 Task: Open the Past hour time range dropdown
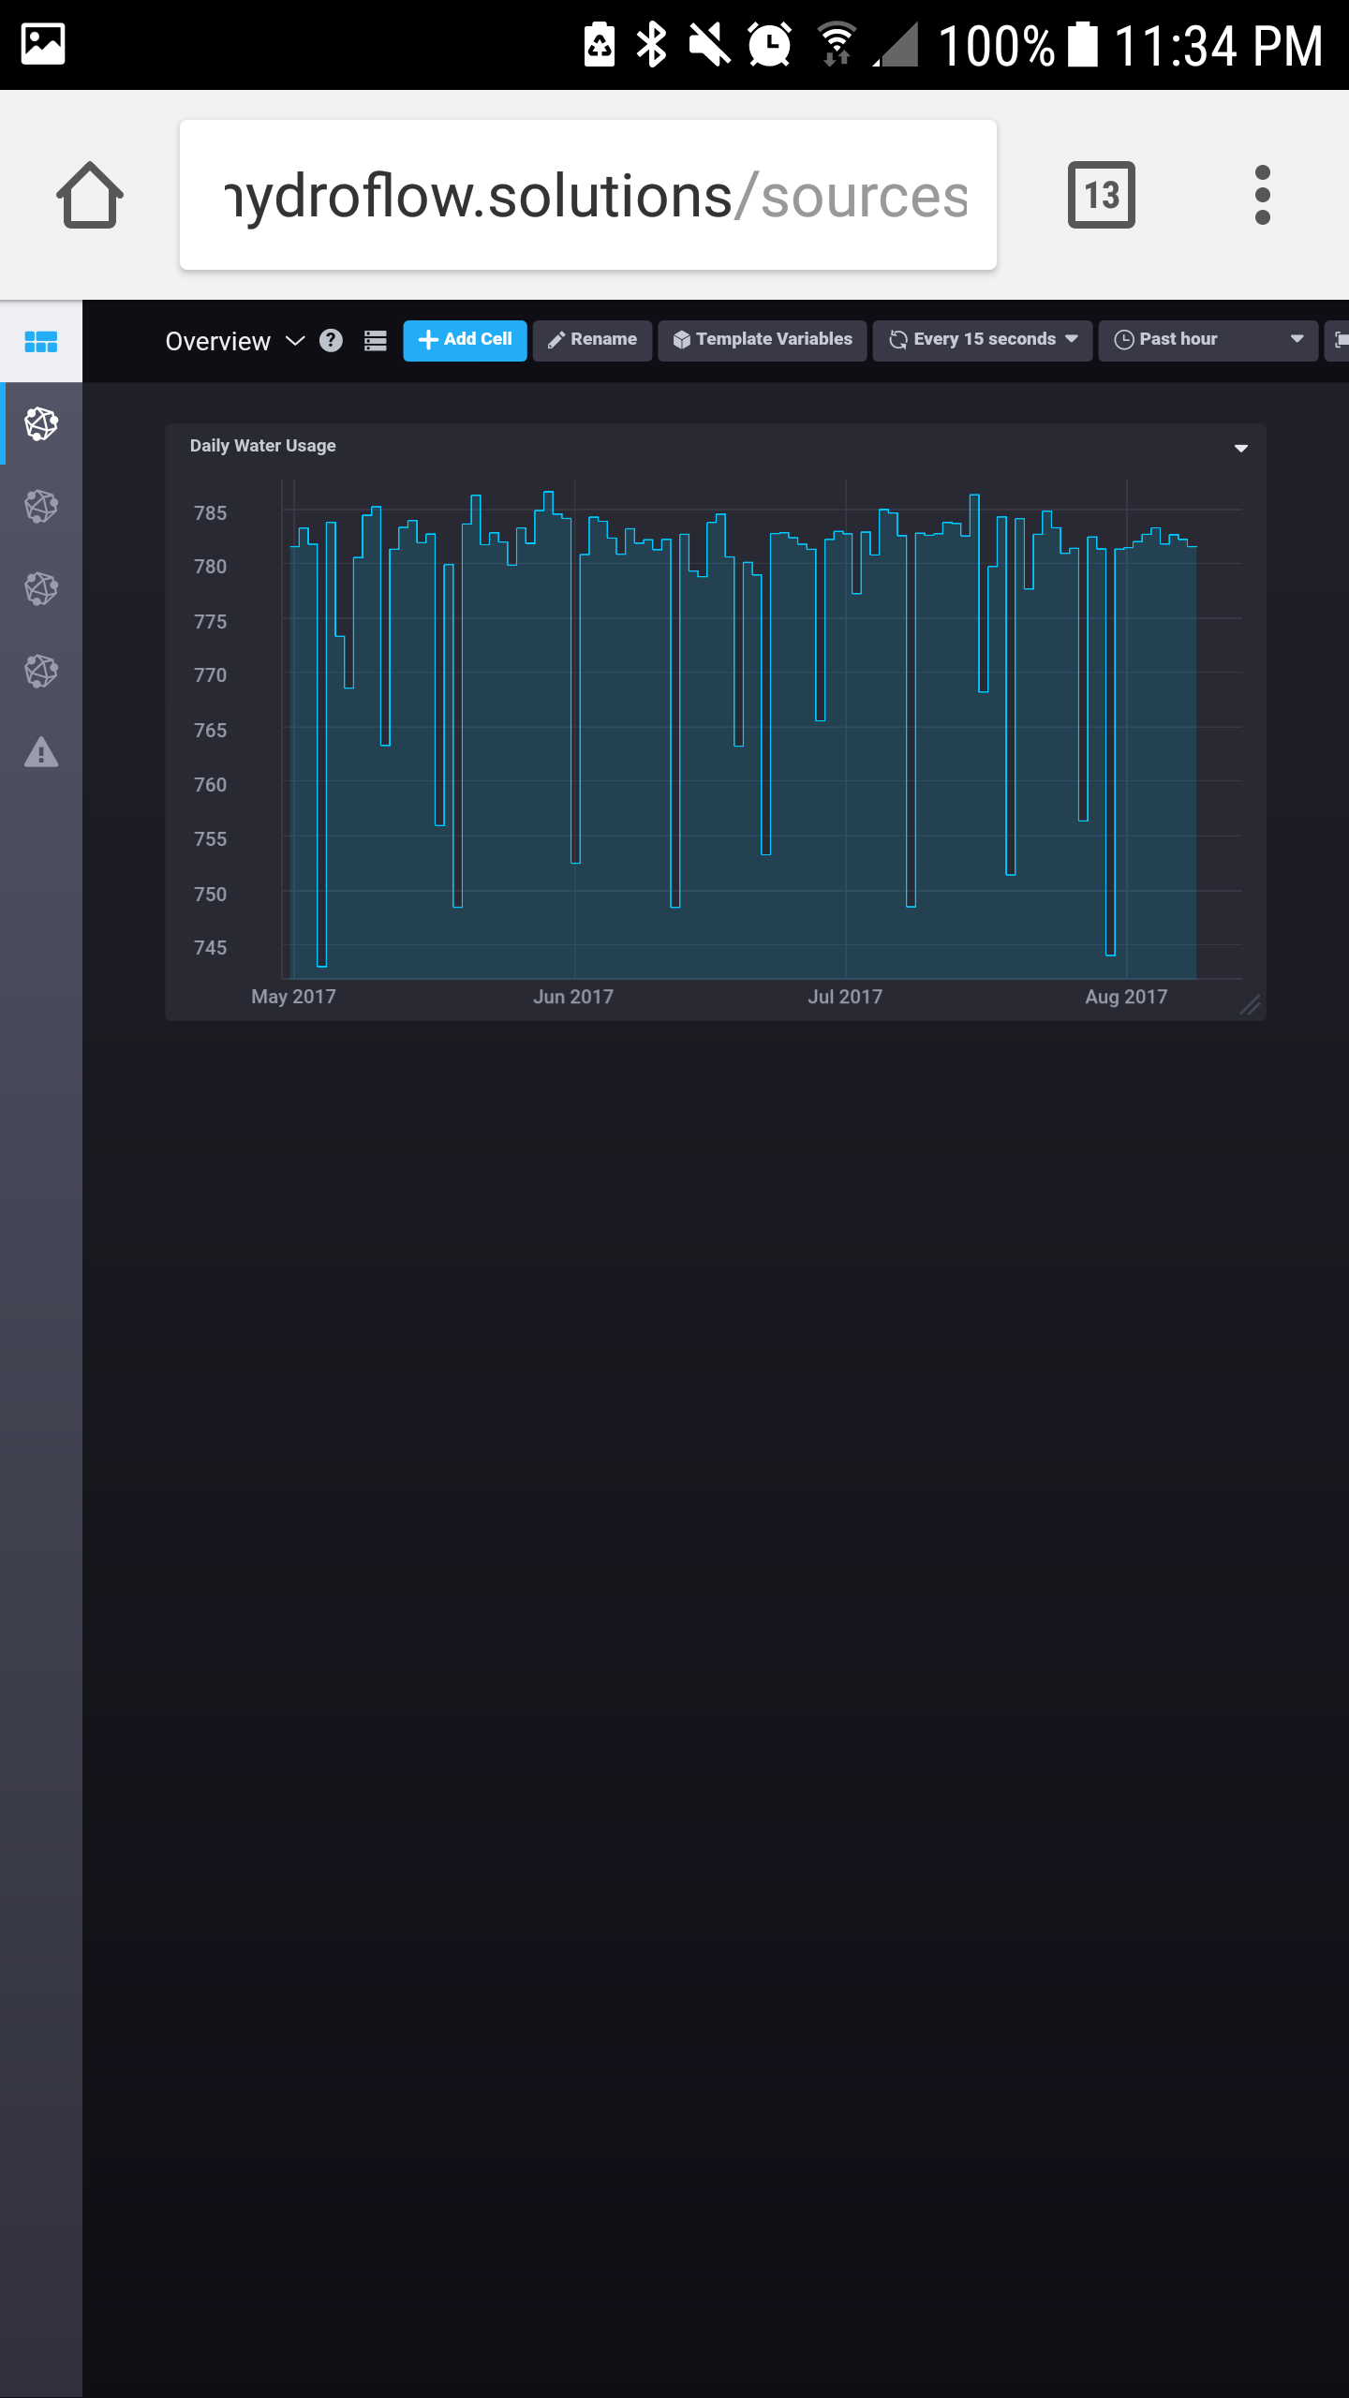[1208, 340]
